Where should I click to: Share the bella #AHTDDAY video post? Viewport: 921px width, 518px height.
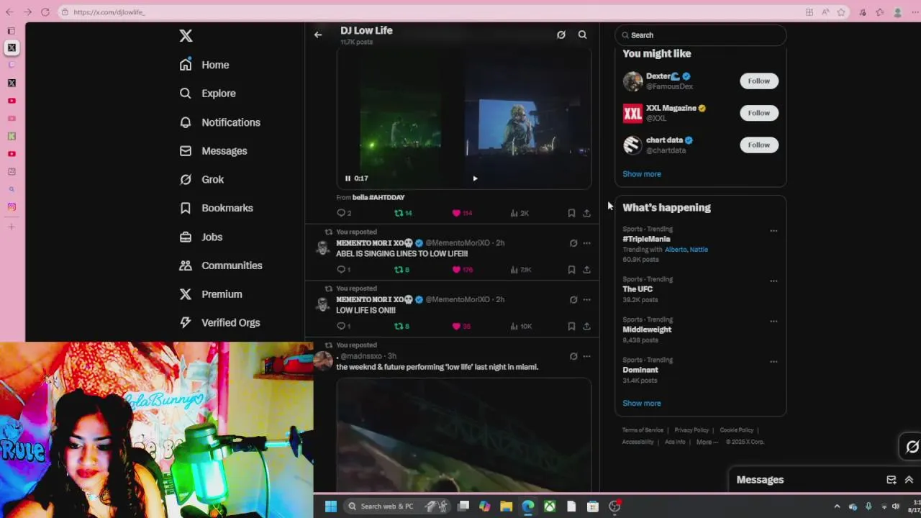click(587, 213)
